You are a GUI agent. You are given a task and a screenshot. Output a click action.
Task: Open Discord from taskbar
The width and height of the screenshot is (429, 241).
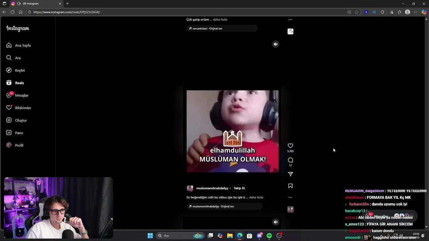coord(259,236)
